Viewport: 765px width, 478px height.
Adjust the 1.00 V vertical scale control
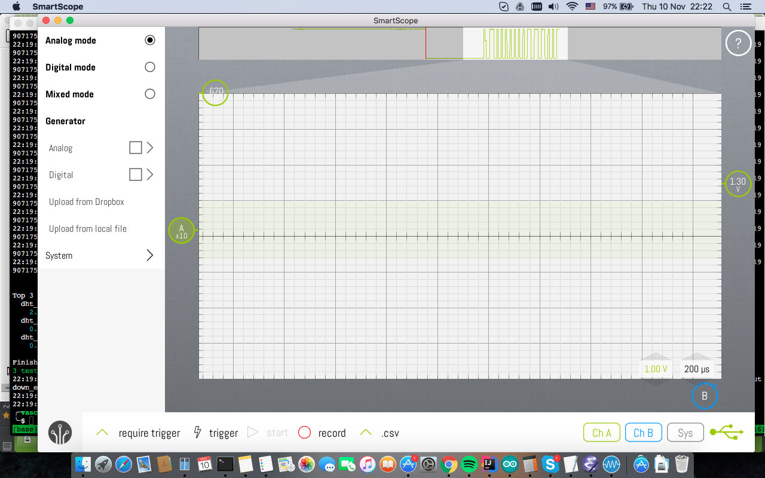[656, 369]
